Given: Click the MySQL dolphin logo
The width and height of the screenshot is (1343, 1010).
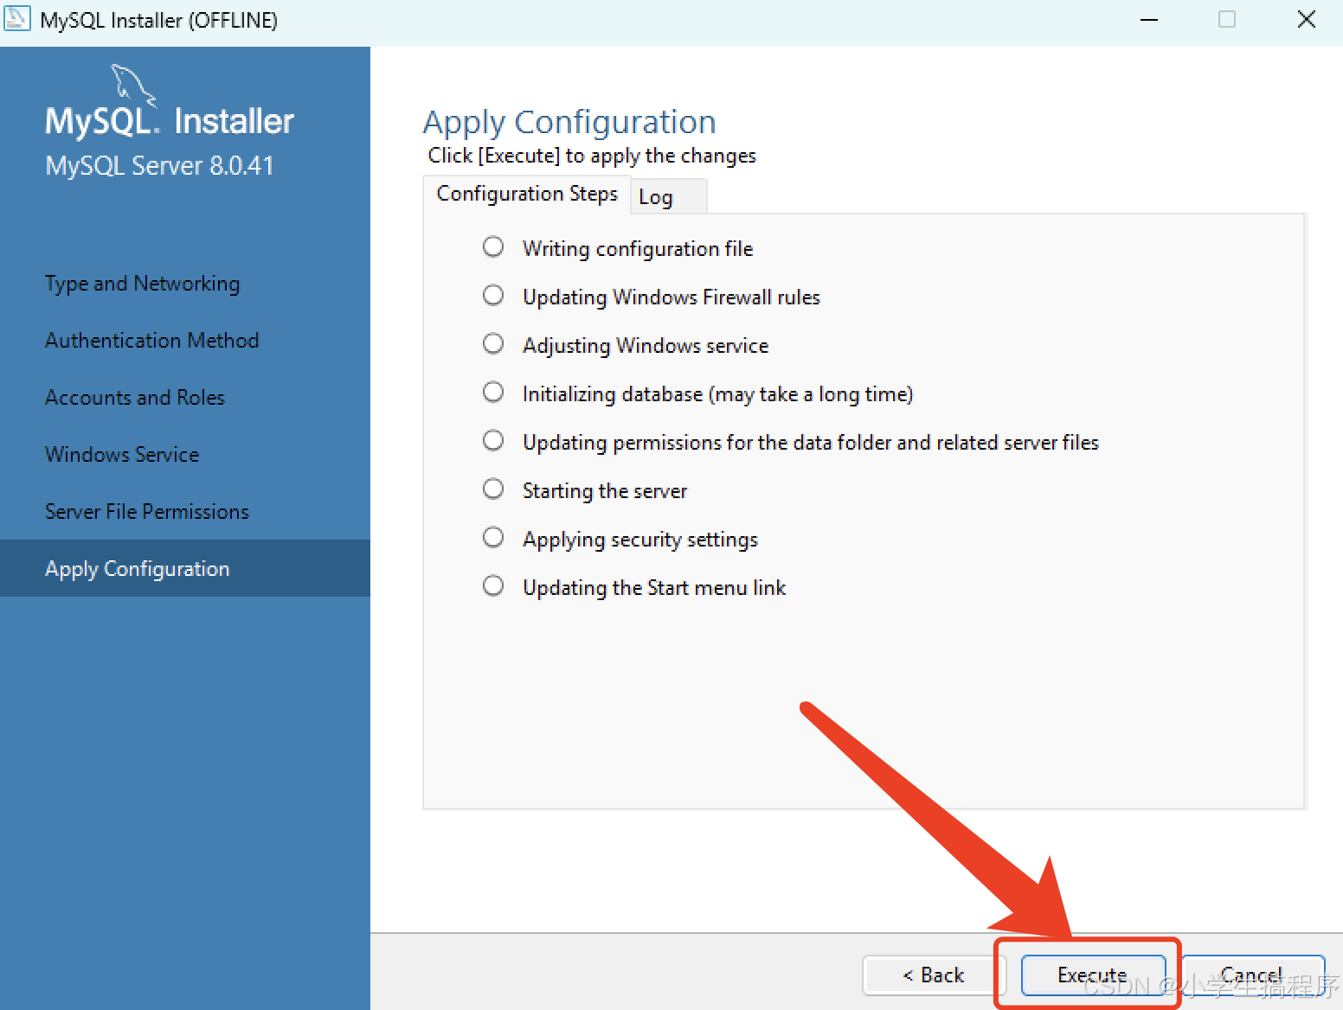Looking at the screenshot, I should tap(132, 85).
